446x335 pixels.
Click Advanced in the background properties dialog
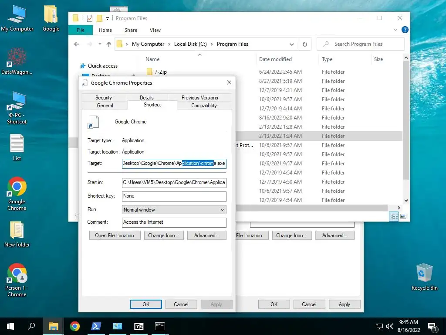(x=335, y=236)
